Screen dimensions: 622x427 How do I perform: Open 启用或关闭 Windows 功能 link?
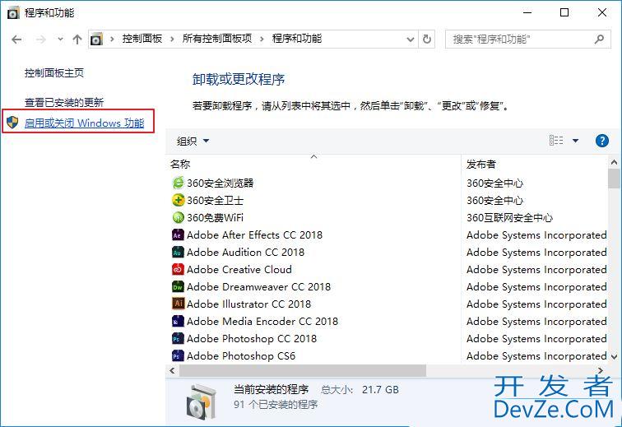point(84,123)
